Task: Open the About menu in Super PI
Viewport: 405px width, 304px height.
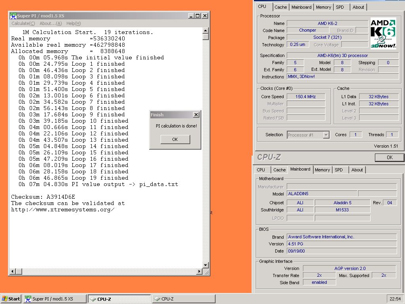Action: coord(51,23)
